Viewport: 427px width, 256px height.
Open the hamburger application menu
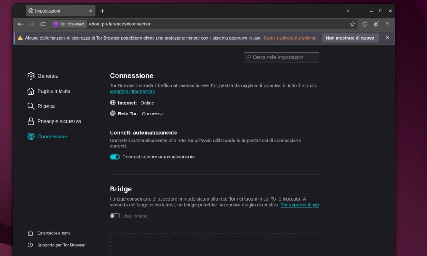(x=387, y=24)
